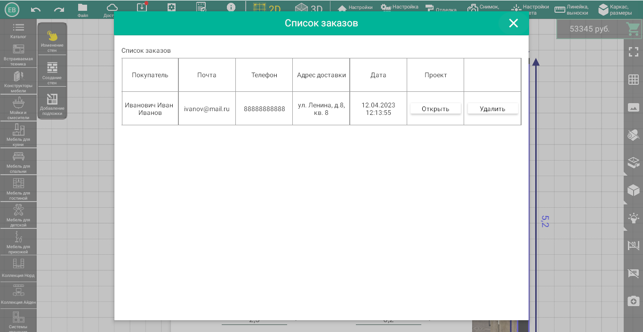Switch to 2D view

coord(267,8)
